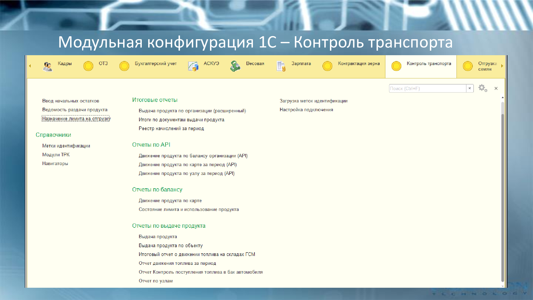Switch to the Весовая section
This screenshot has height=300, width=533.
tap(255, 63)
